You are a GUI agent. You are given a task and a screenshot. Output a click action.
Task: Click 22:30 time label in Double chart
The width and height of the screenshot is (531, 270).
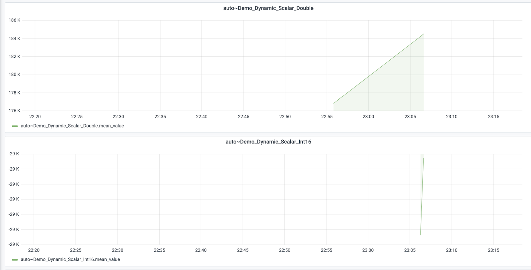click(x=118, y=117)
